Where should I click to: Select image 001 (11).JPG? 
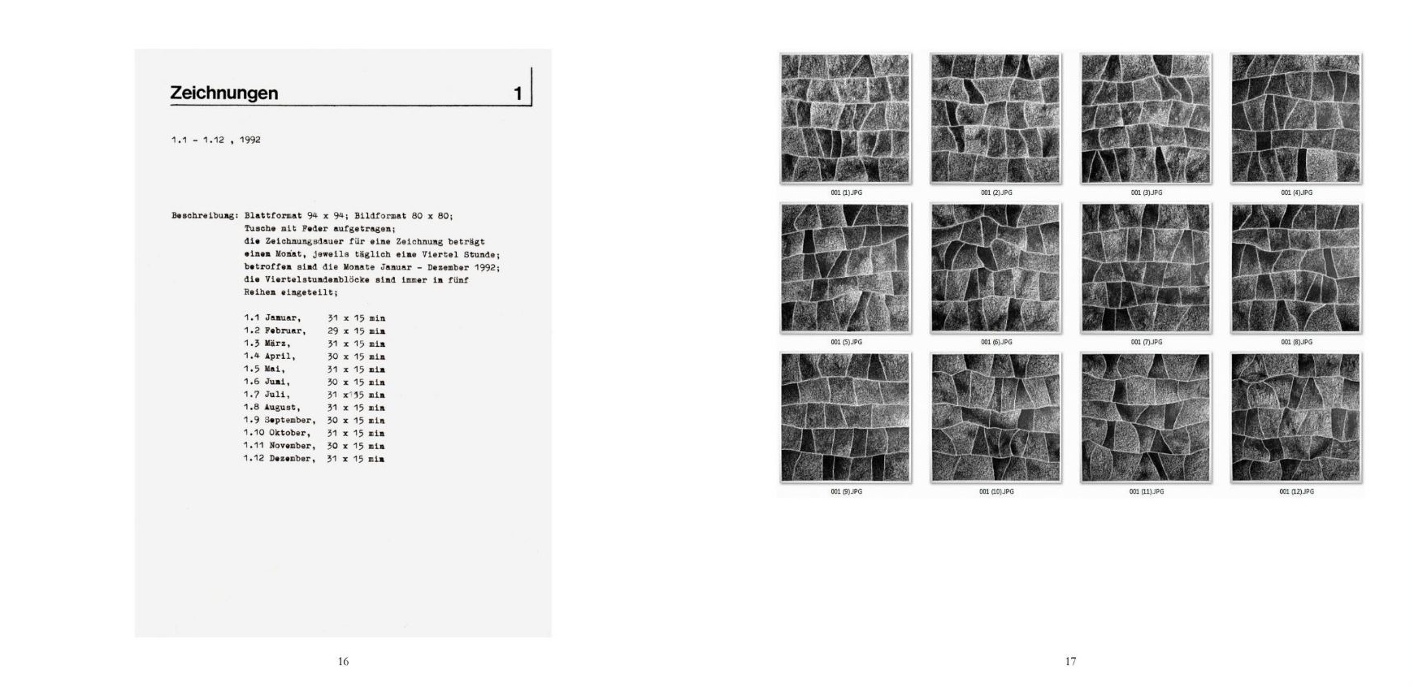1146,417
